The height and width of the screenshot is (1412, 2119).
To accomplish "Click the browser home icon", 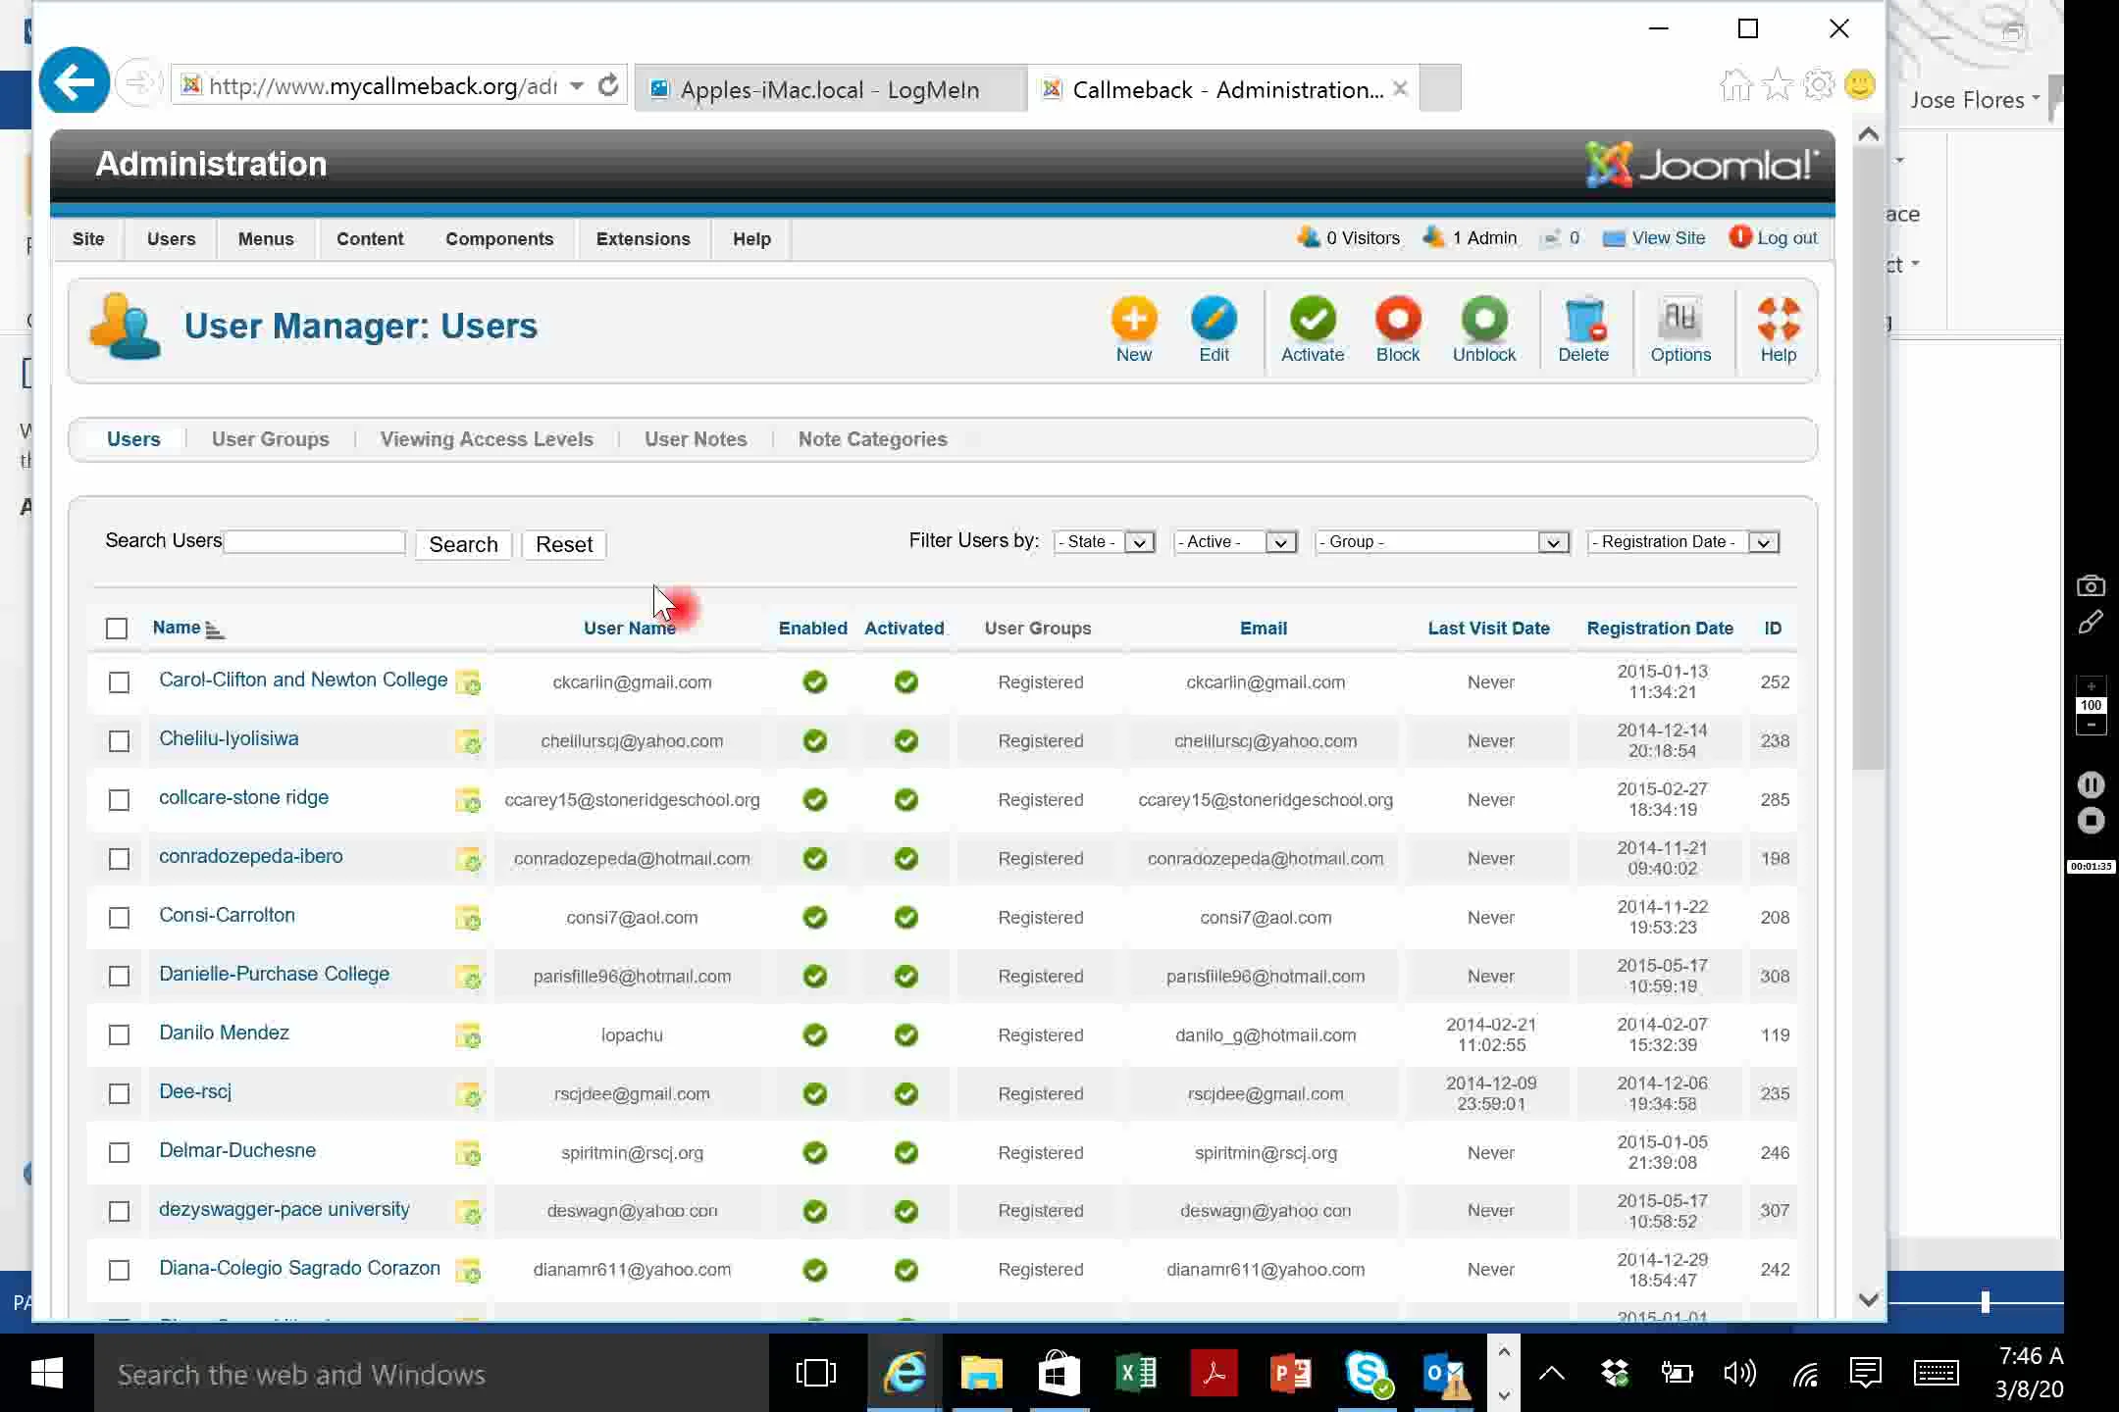I will coord(1735,85).
